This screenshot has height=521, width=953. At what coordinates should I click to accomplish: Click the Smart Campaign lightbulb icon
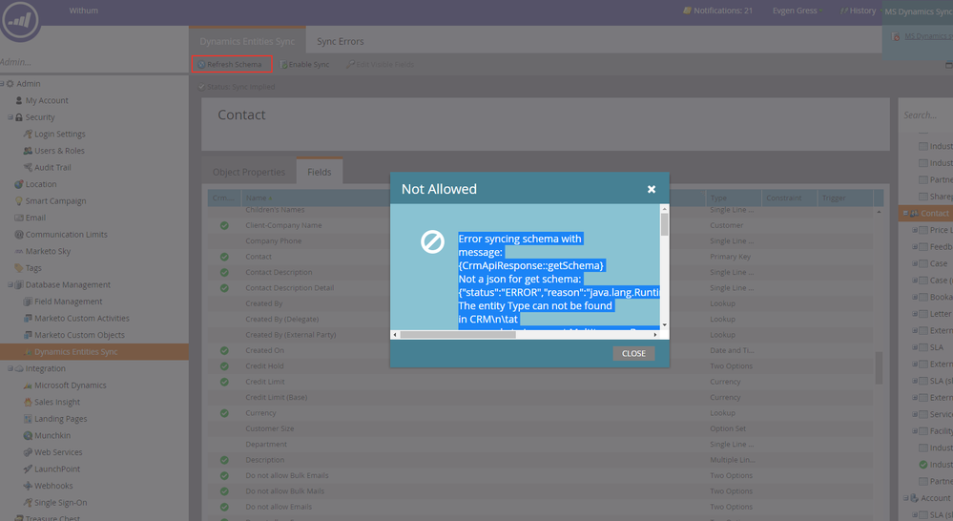18,201
